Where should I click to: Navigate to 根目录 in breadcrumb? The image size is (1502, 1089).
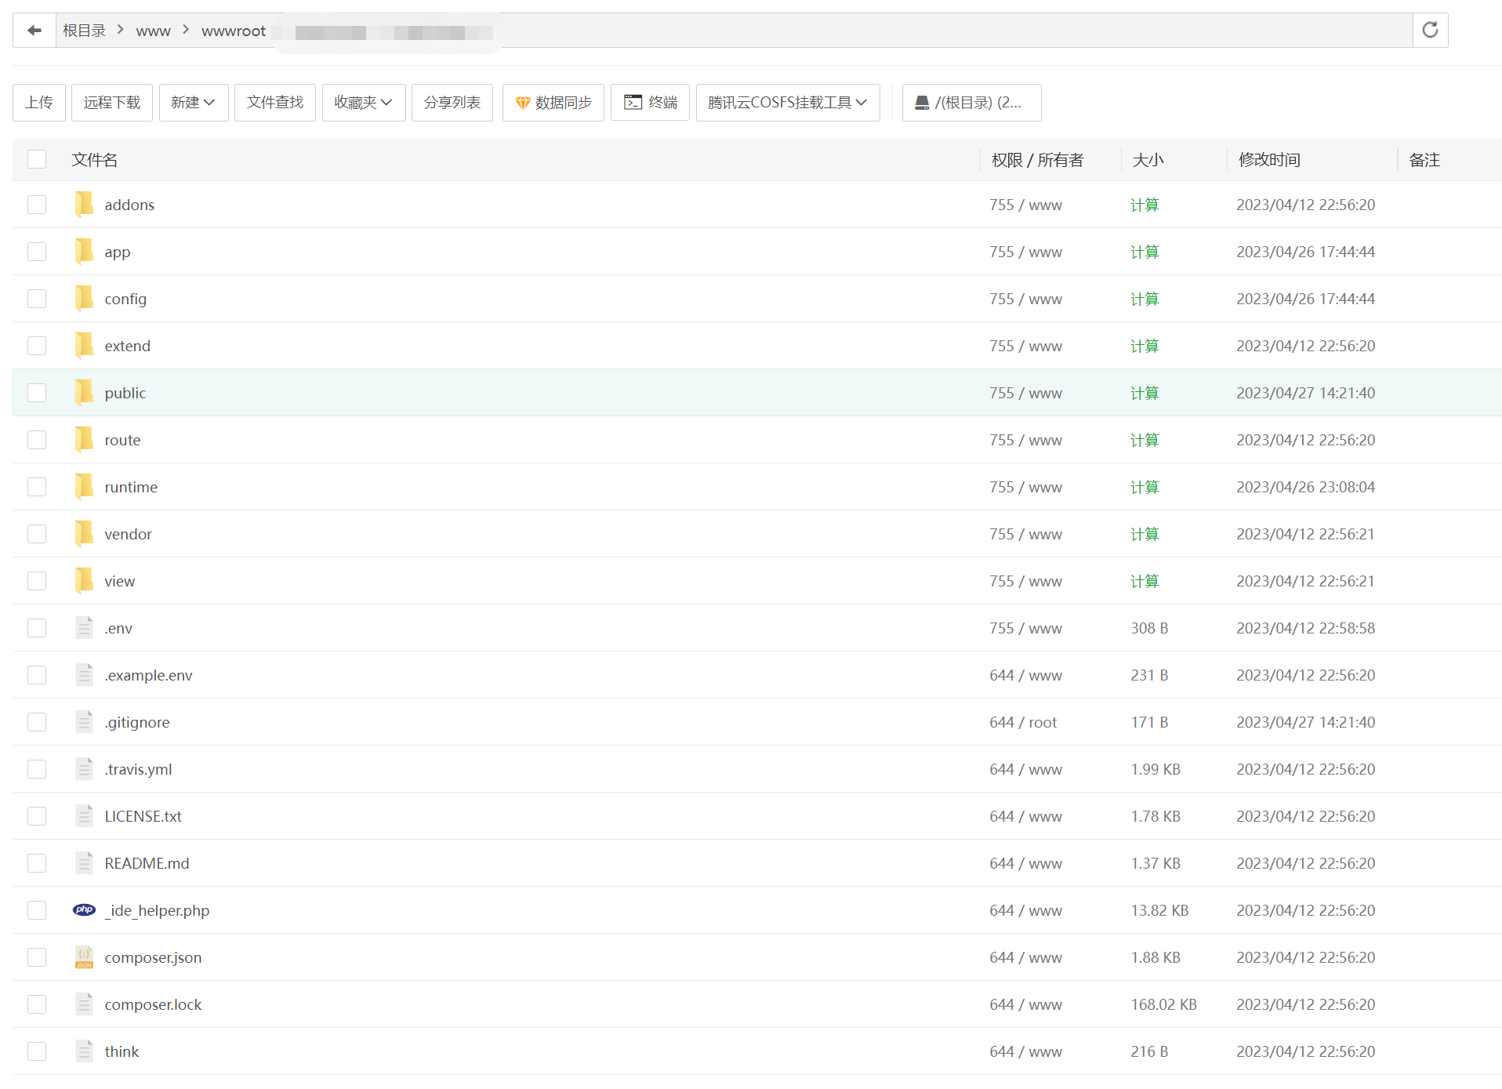point(84,31)
